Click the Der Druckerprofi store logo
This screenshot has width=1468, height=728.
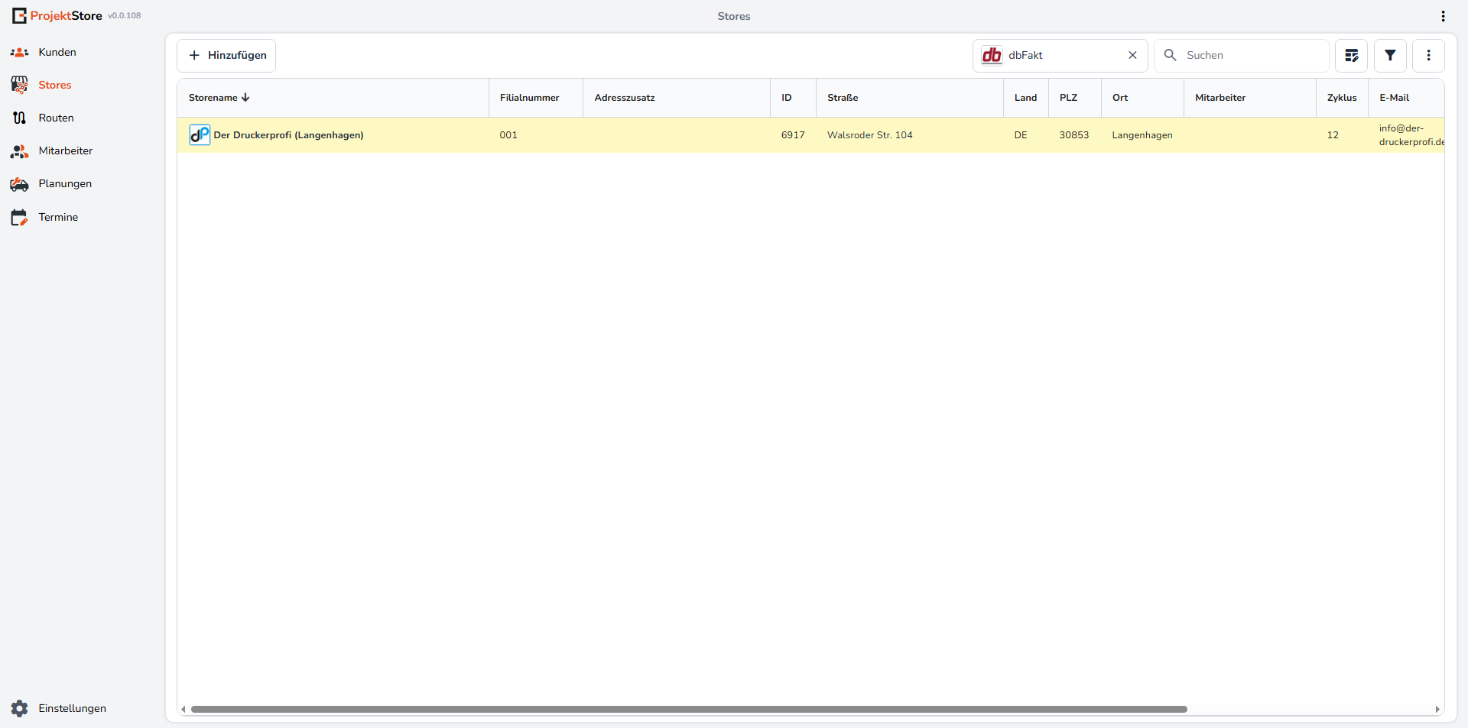(x=200, y=134)
